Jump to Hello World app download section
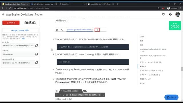 [x=153, y=57]
